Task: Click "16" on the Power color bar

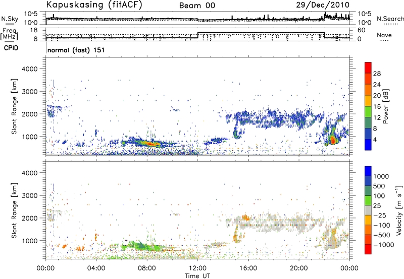Action: click(x=377, y=107)
